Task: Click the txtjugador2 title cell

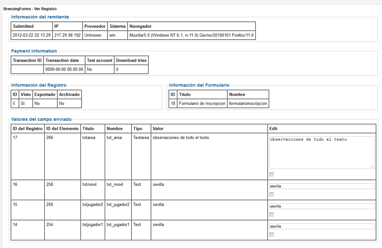Action: (93, 210)
